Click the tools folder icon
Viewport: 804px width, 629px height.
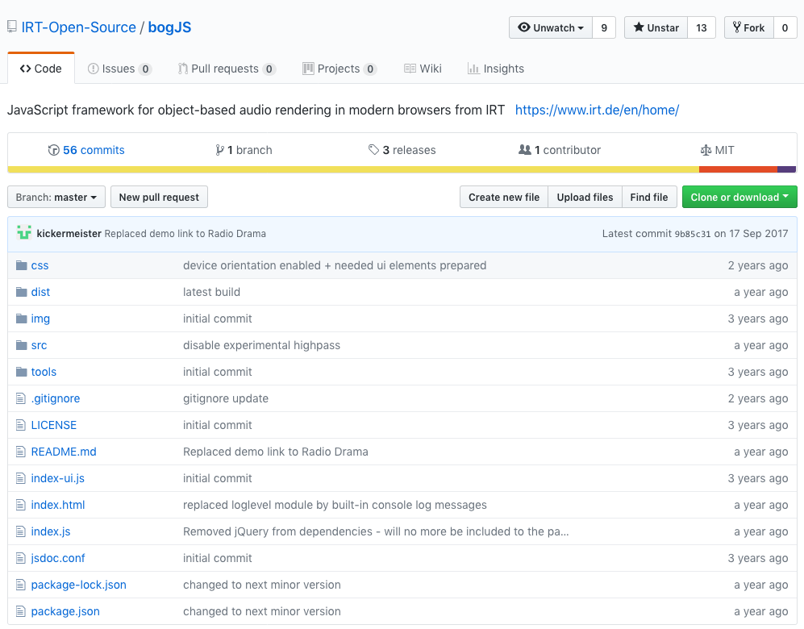coord(21,373)
